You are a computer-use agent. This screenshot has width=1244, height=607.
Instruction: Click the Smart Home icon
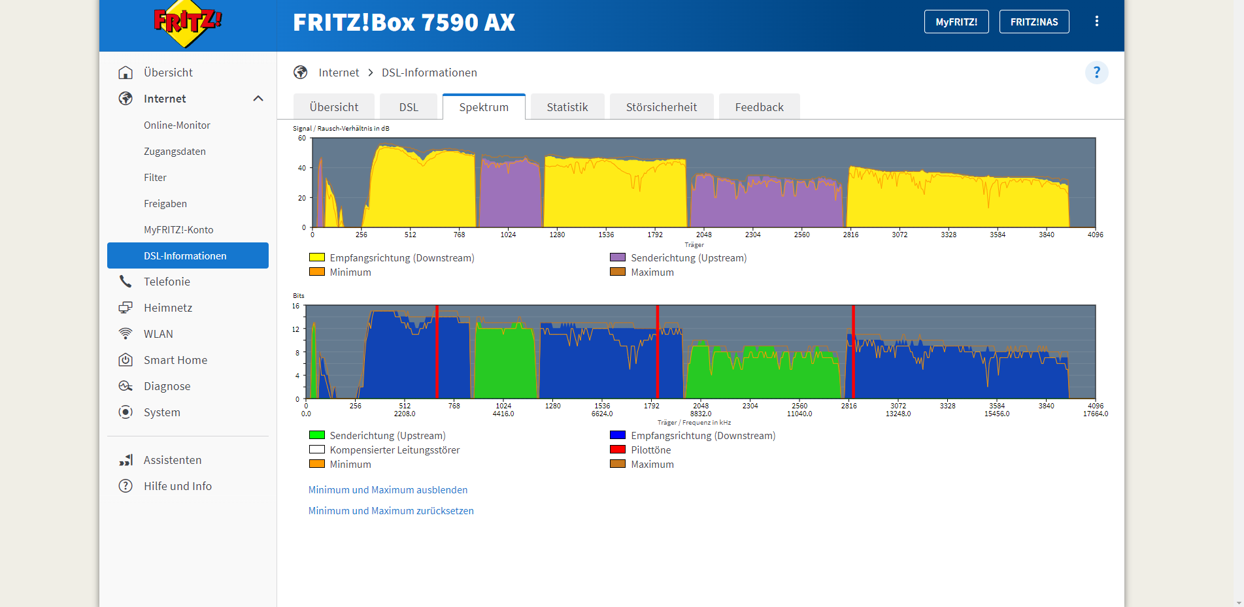(x=126, y=360)
